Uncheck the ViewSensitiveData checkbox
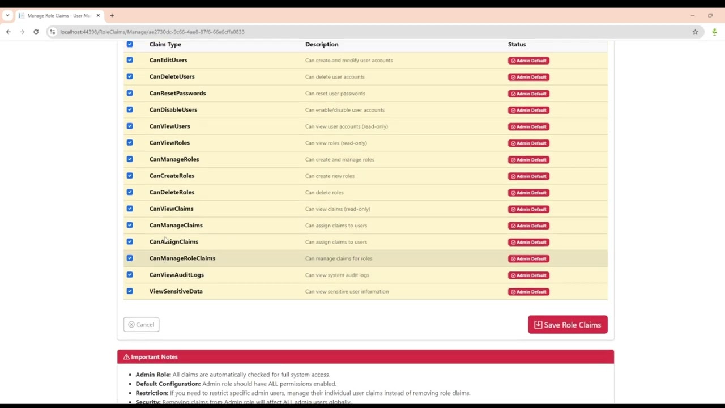 [130, 291]
